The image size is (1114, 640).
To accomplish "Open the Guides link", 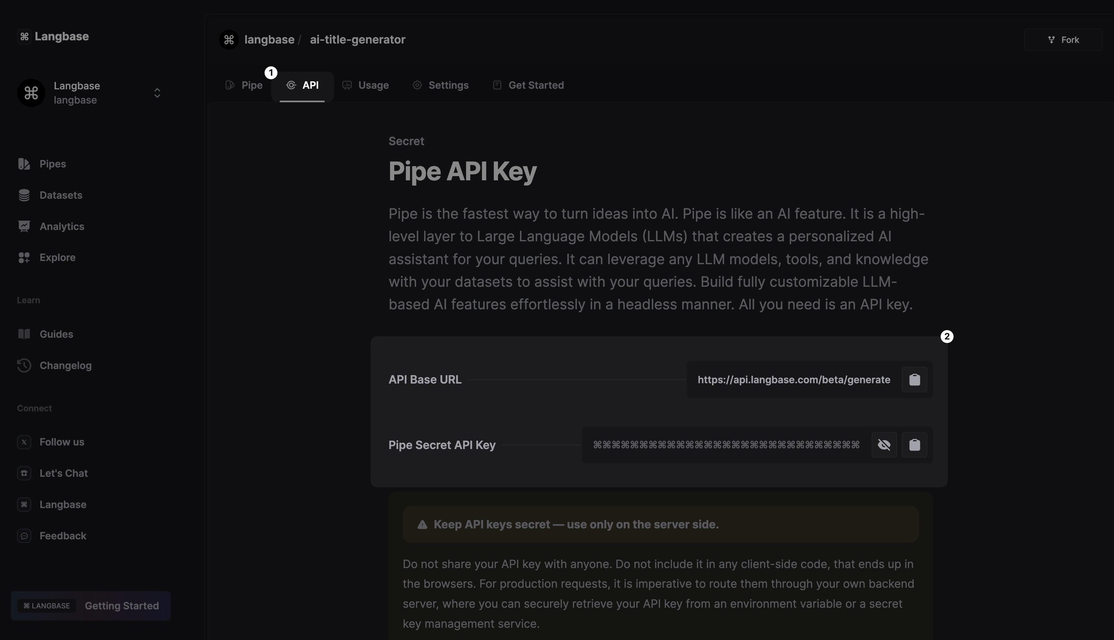I will coord(56,334).
